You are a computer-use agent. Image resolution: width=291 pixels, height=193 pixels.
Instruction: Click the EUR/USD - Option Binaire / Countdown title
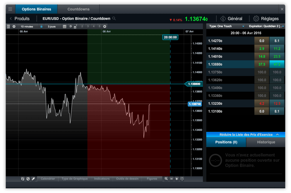click(76, 18)
